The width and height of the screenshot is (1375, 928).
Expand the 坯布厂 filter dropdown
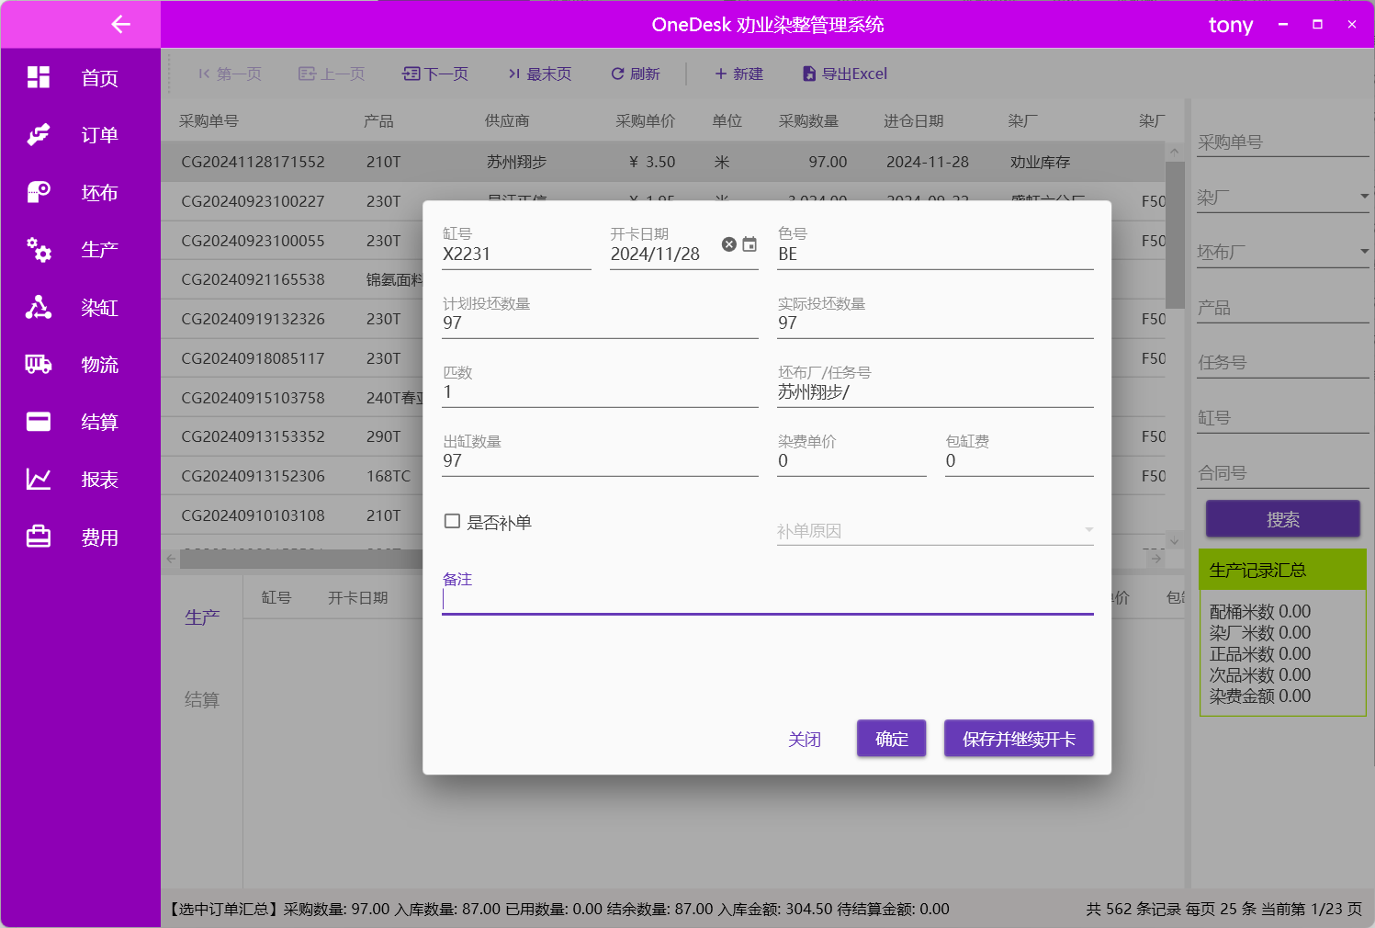[1364, 252]
